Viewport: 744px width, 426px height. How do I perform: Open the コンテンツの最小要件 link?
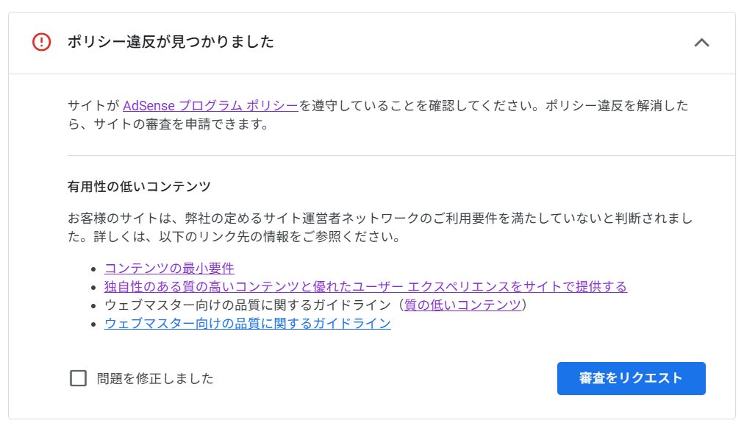(169, 268)
